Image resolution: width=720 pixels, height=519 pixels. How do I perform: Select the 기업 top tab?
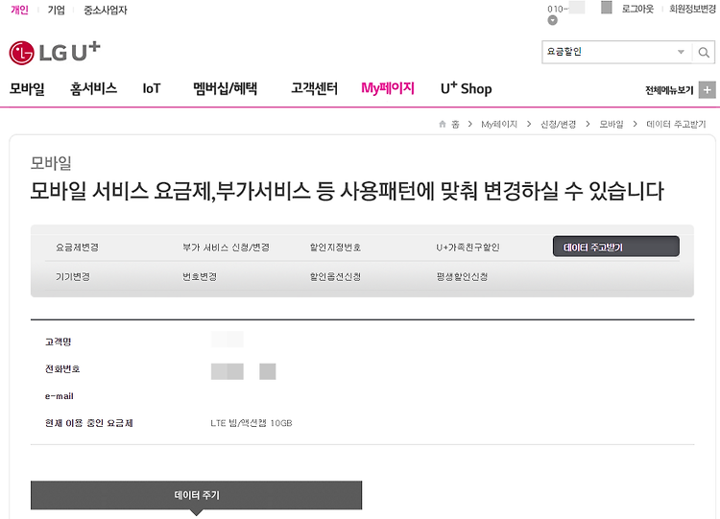pos(56,10)
